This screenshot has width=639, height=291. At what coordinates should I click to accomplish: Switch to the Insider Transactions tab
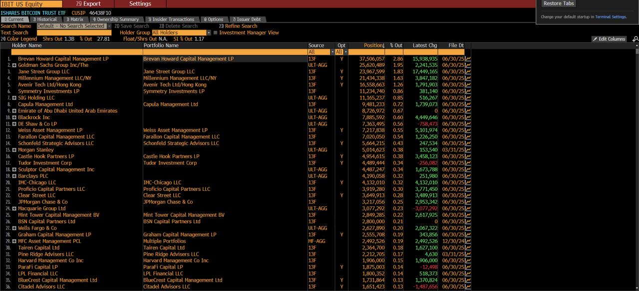[x=172, y=19]
